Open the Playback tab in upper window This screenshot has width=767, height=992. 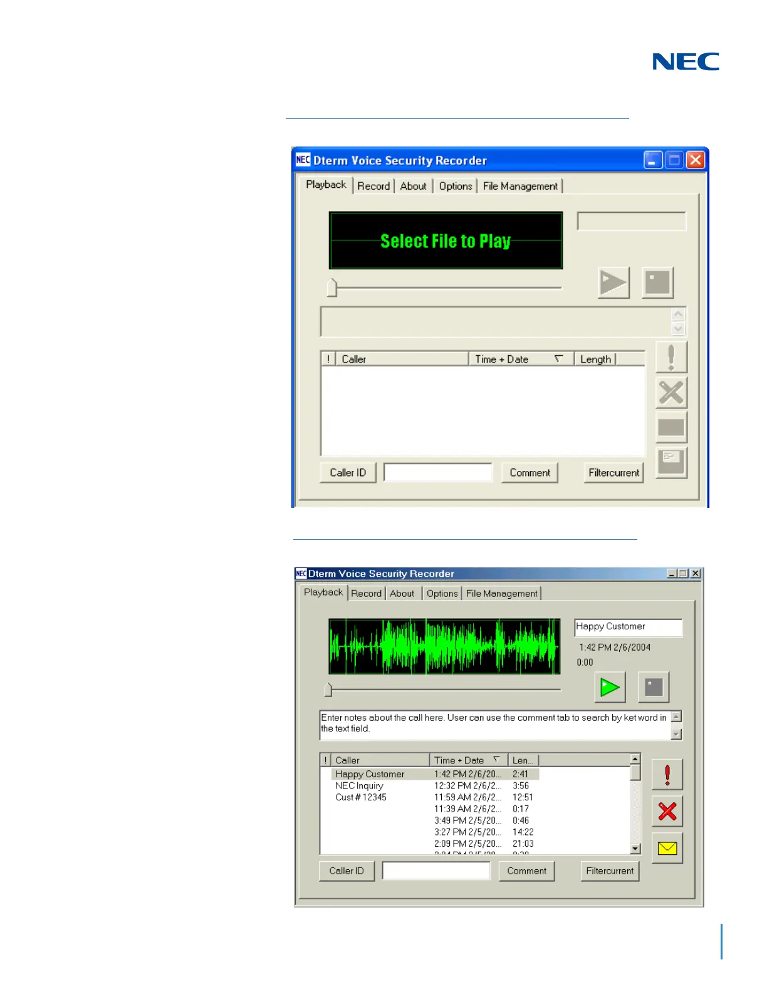pos(326,185)
